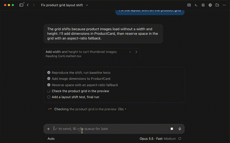The height and width of the screenshot is (143, 230).
Task: Toggle the sidebar panel icon
Action: point(21,5)
